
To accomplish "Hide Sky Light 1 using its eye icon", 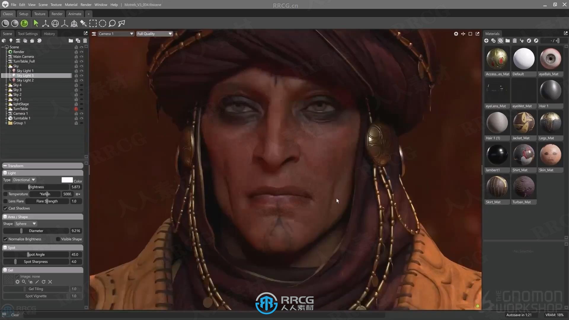I will click(x=81, y=71).
